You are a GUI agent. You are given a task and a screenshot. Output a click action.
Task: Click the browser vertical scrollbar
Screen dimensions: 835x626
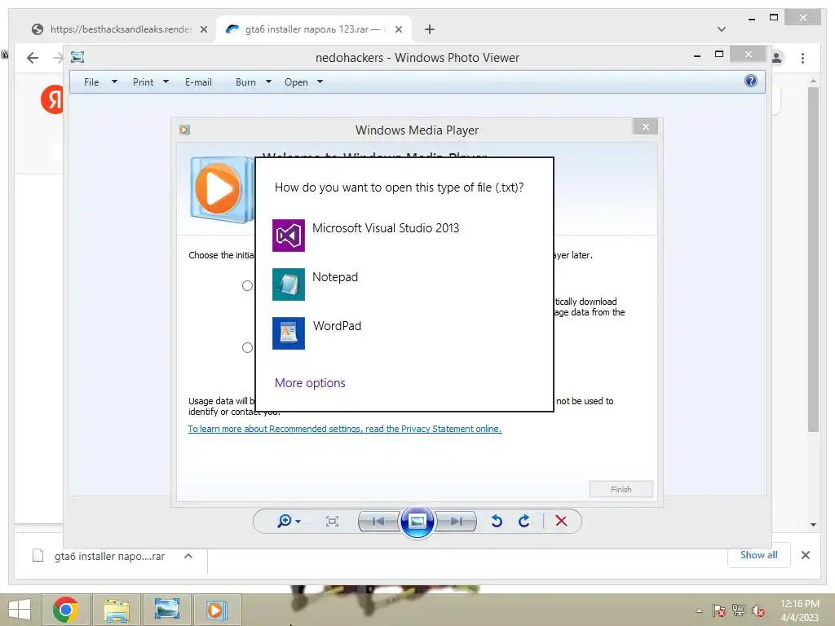pos(813,259)
